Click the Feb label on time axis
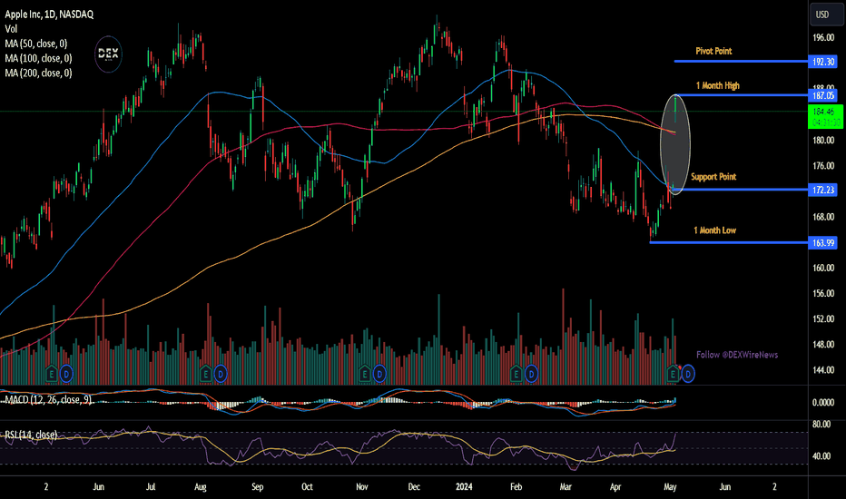 [x=516, y=486]
